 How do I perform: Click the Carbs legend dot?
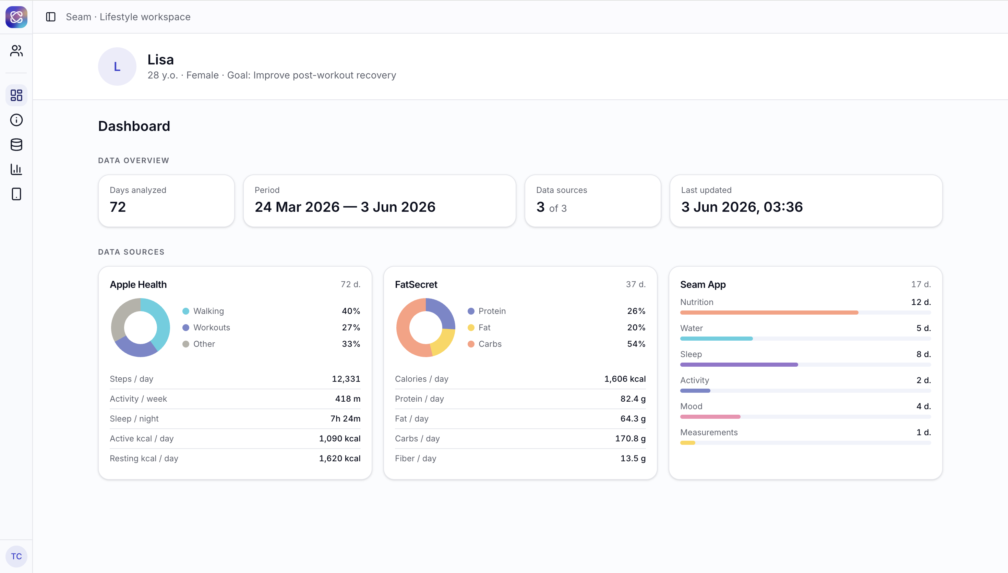click(471, 344)
